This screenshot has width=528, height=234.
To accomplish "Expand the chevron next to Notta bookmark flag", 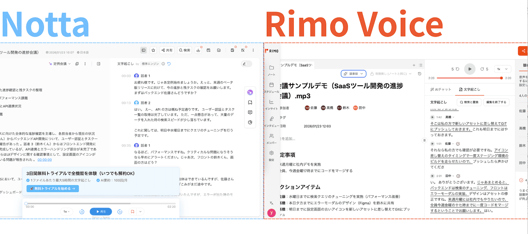I will [140, 212].
